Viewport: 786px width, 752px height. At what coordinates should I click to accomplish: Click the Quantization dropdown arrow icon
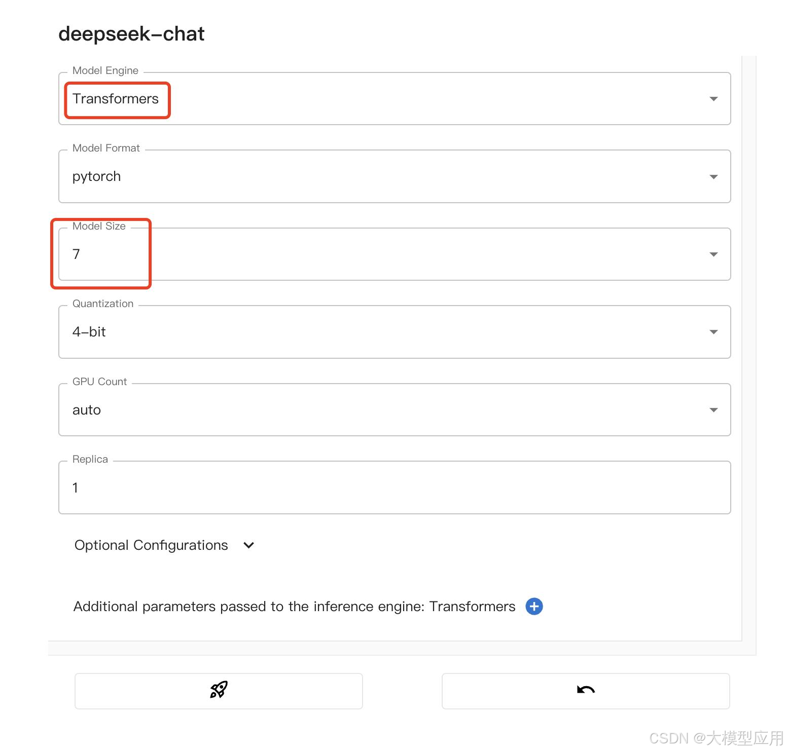pos(713,331)
